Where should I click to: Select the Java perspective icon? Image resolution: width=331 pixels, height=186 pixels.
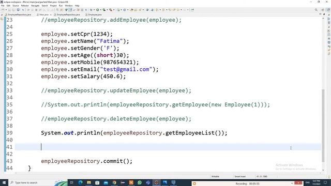pos(328,10)
